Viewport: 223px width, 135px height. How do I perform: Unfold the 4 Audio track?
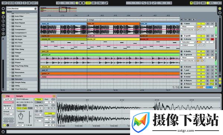(182, 51)
